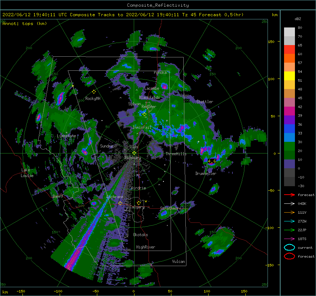Click the magenta 39 dBZ swatch
The image size is (316, 296).
tap(289, 111)
